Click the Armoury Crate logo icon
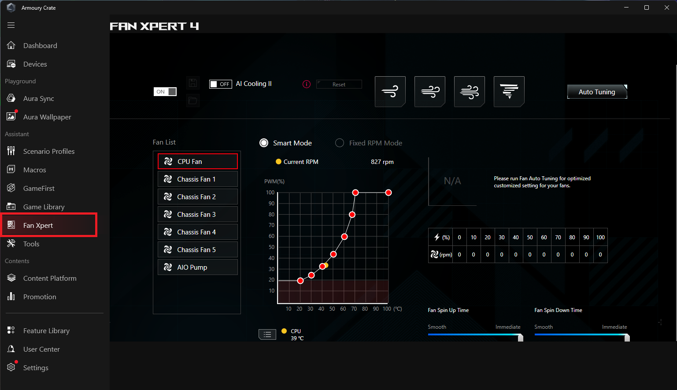The height and width of the screenshot is (390, 677). [x=11, y=7]
